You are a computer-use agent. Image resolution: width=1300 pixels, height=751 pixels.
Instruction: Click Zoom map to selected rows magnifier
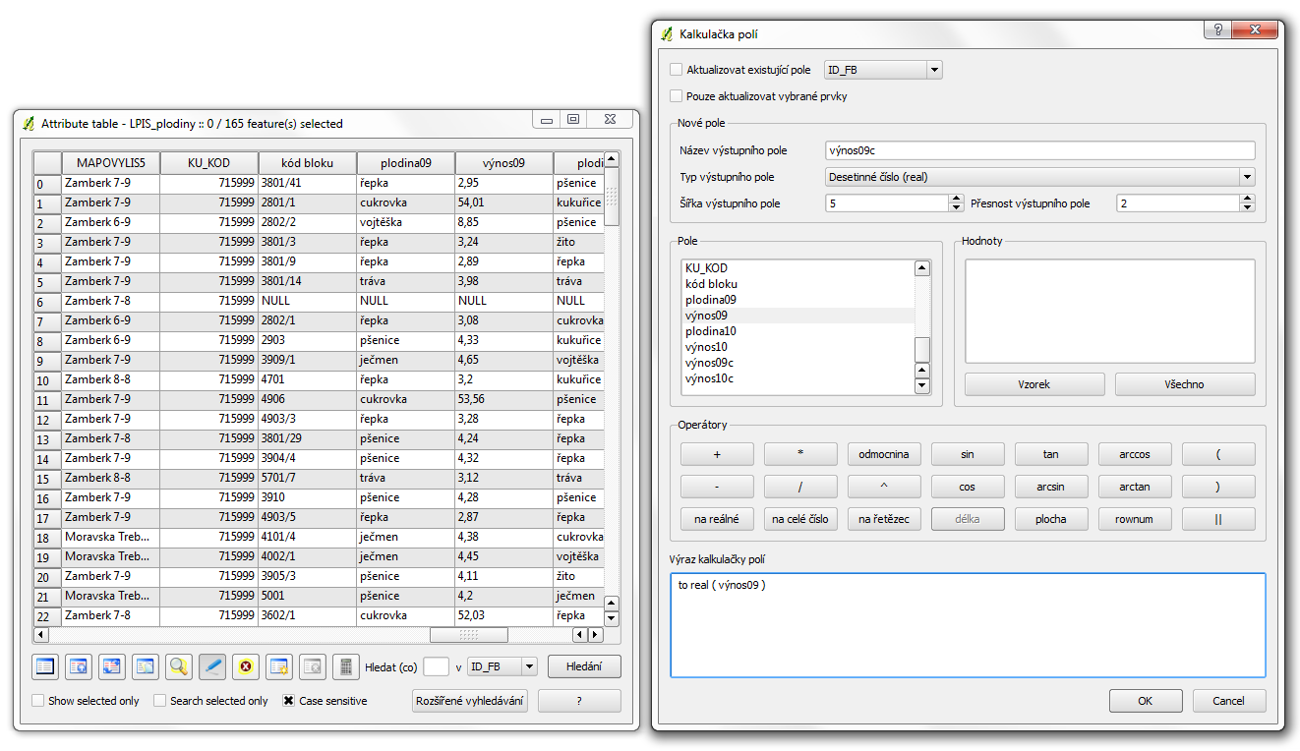(179, 666)
